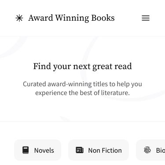Open the hamburger navigation menu

pos(146,18)
